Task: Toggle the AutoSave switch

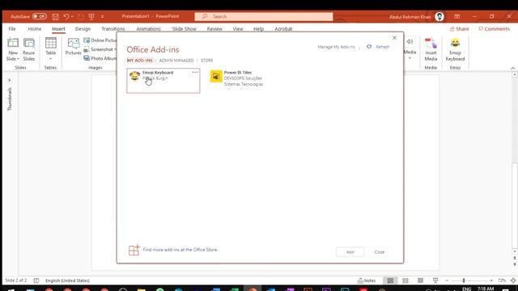Action: (x=40, y=16)
